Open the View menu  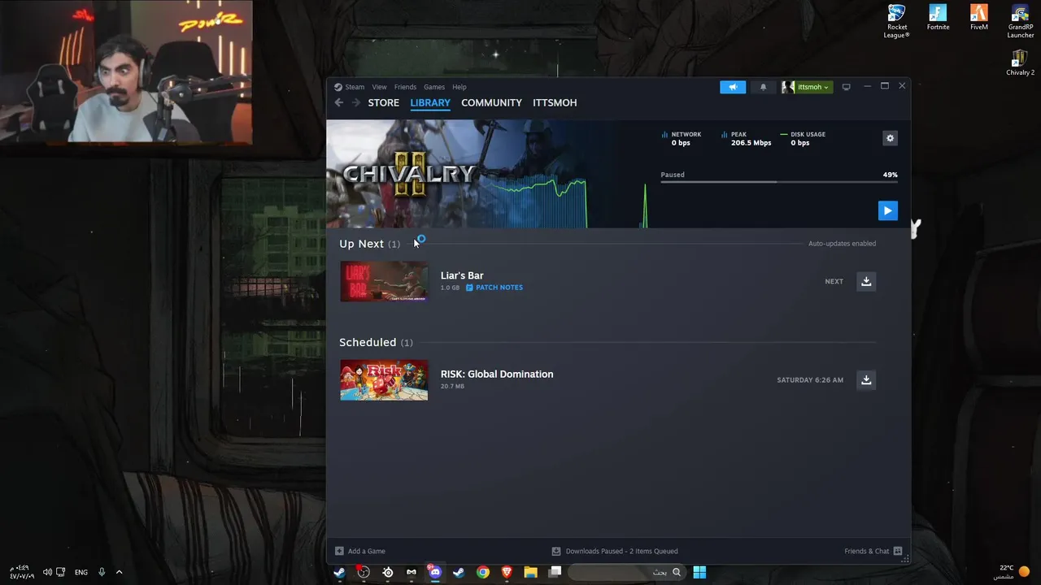[x=379, y=87]
